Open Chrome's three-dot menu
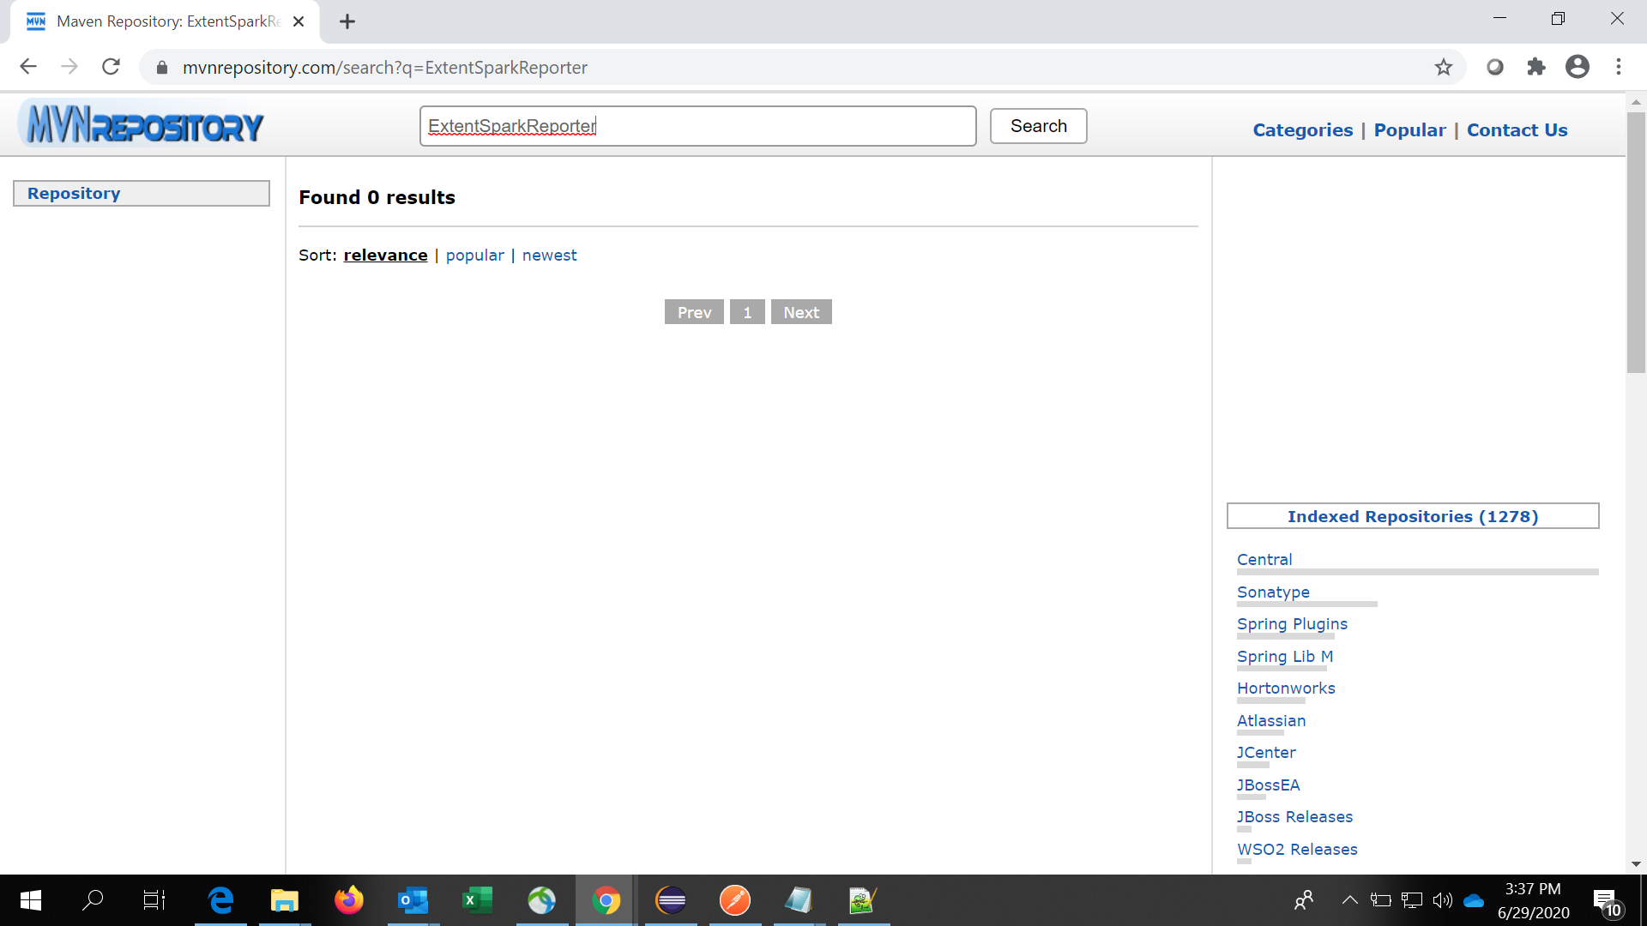Image resolution: width=1647 pixels, height=926 pixels. (1619, 67)
